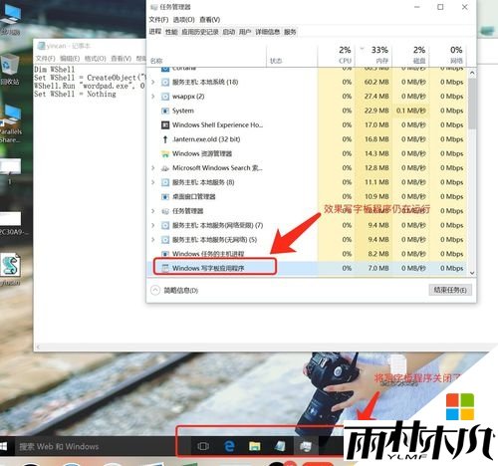Click the wsappx gear icon
Image resolution: width=498 pixels, height=466 pixels.
click(x=165, y=97)
